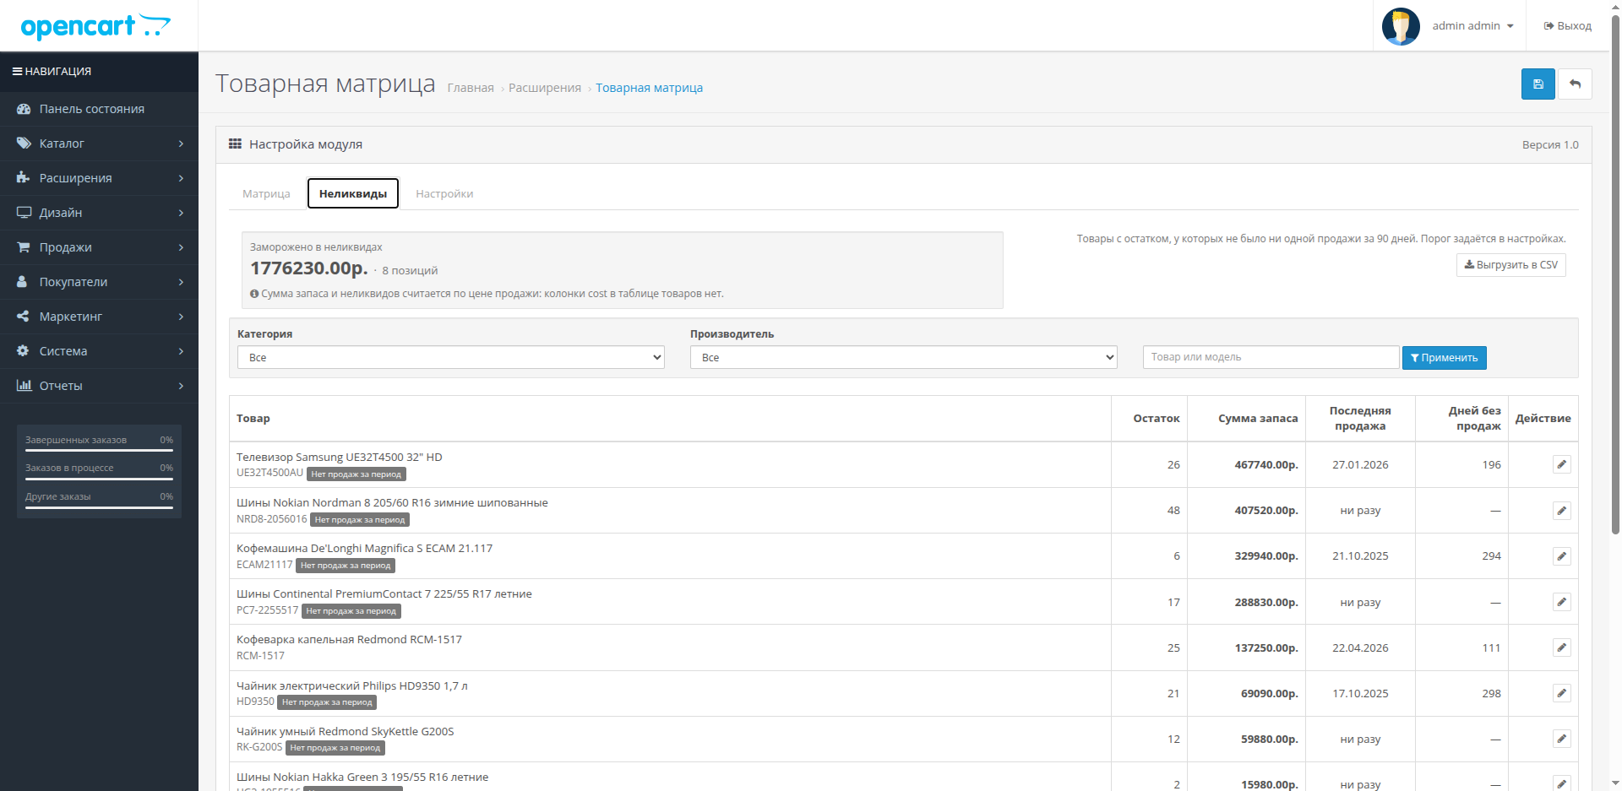Click the Другие заказы progress bar
Viewport: 1622px width, 791px height.
[x=99, y=508]
